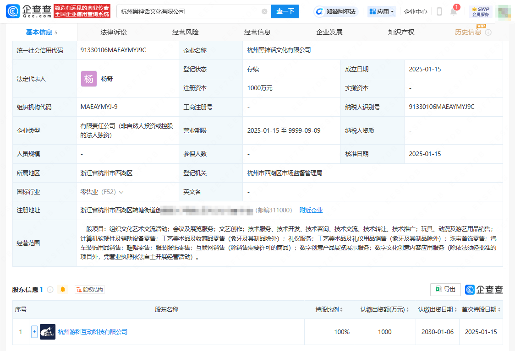Click business term 2025-01-15 至 9999-09-09

pyautogui.click(x=284, y=130)
